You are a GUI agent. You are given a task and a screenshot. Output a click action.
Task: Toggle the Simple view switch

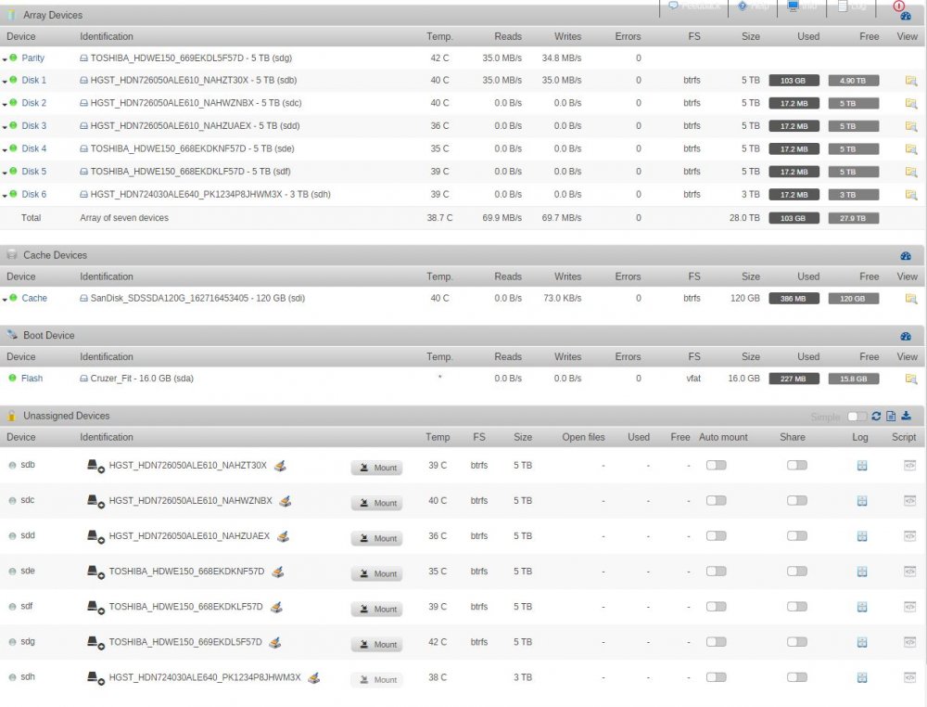pos(857,417)
